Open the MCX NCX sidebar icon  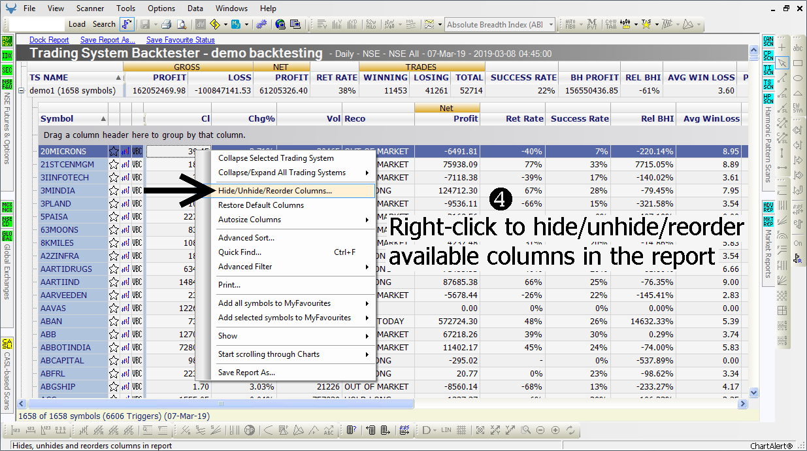7,207
